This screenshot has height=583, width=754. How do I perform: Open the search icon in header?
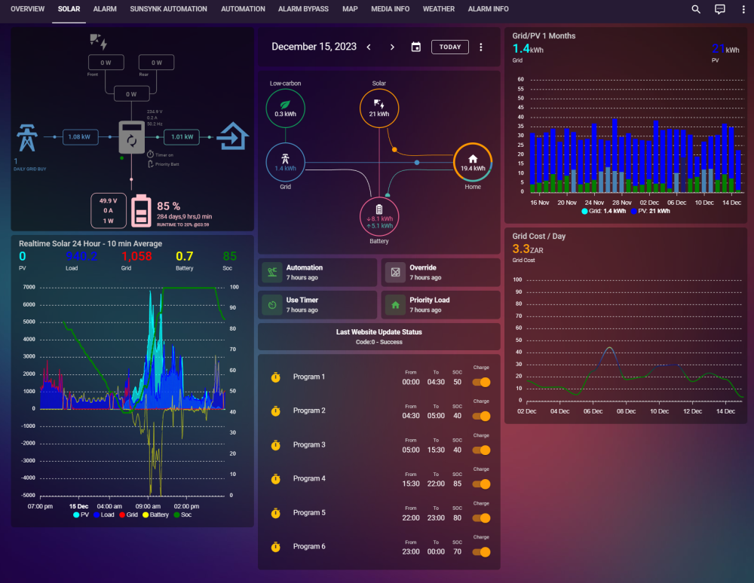(x=695, y=9)
